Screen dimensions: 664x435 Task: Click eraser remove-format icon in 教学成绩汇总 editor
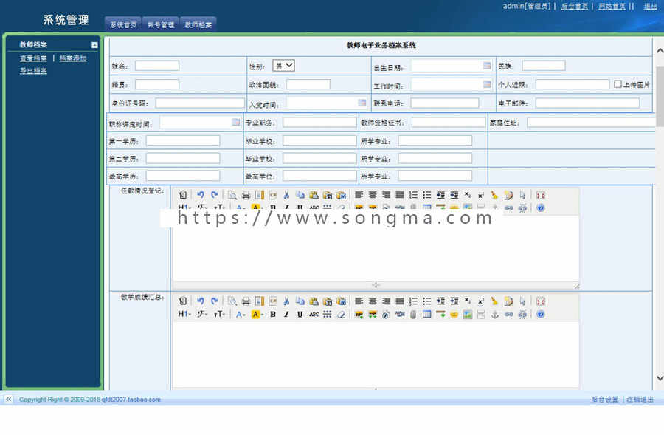tap(342, 314)
